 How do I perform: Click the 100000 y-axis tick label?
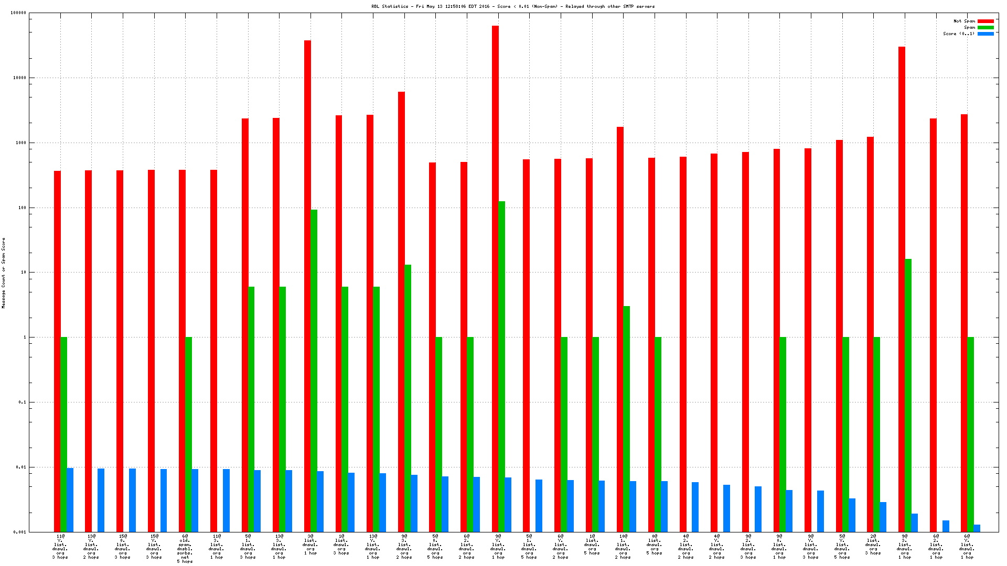coord(18,13)
